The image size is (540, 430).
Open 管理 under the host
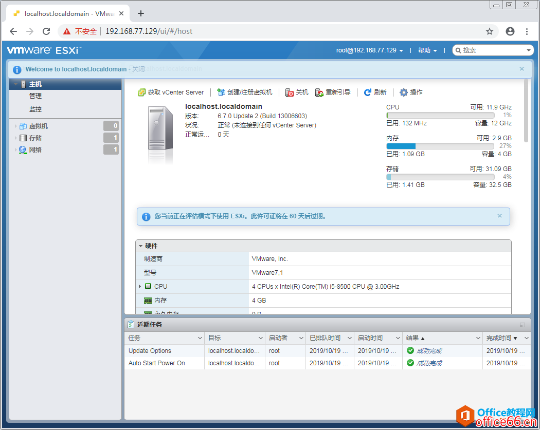pos(35,96)
